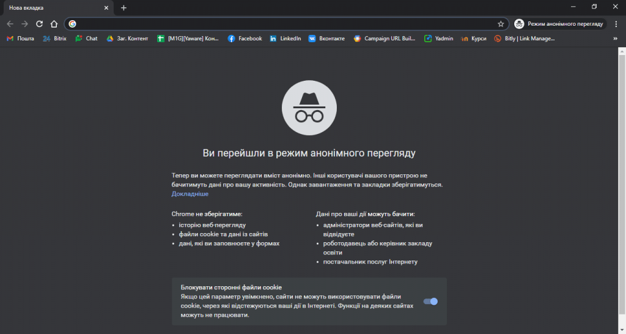Open the Пошта Gmail bookmark
626x334 pixels.
20,39
